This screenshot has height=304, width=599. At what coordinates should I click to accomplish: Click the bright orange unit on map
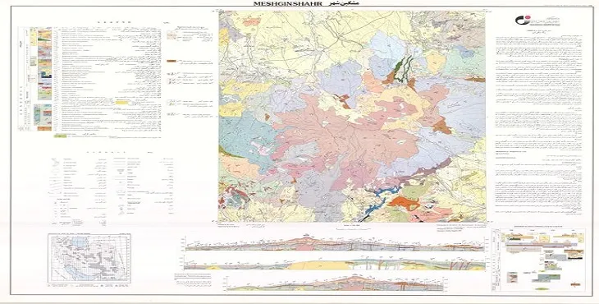404,203
